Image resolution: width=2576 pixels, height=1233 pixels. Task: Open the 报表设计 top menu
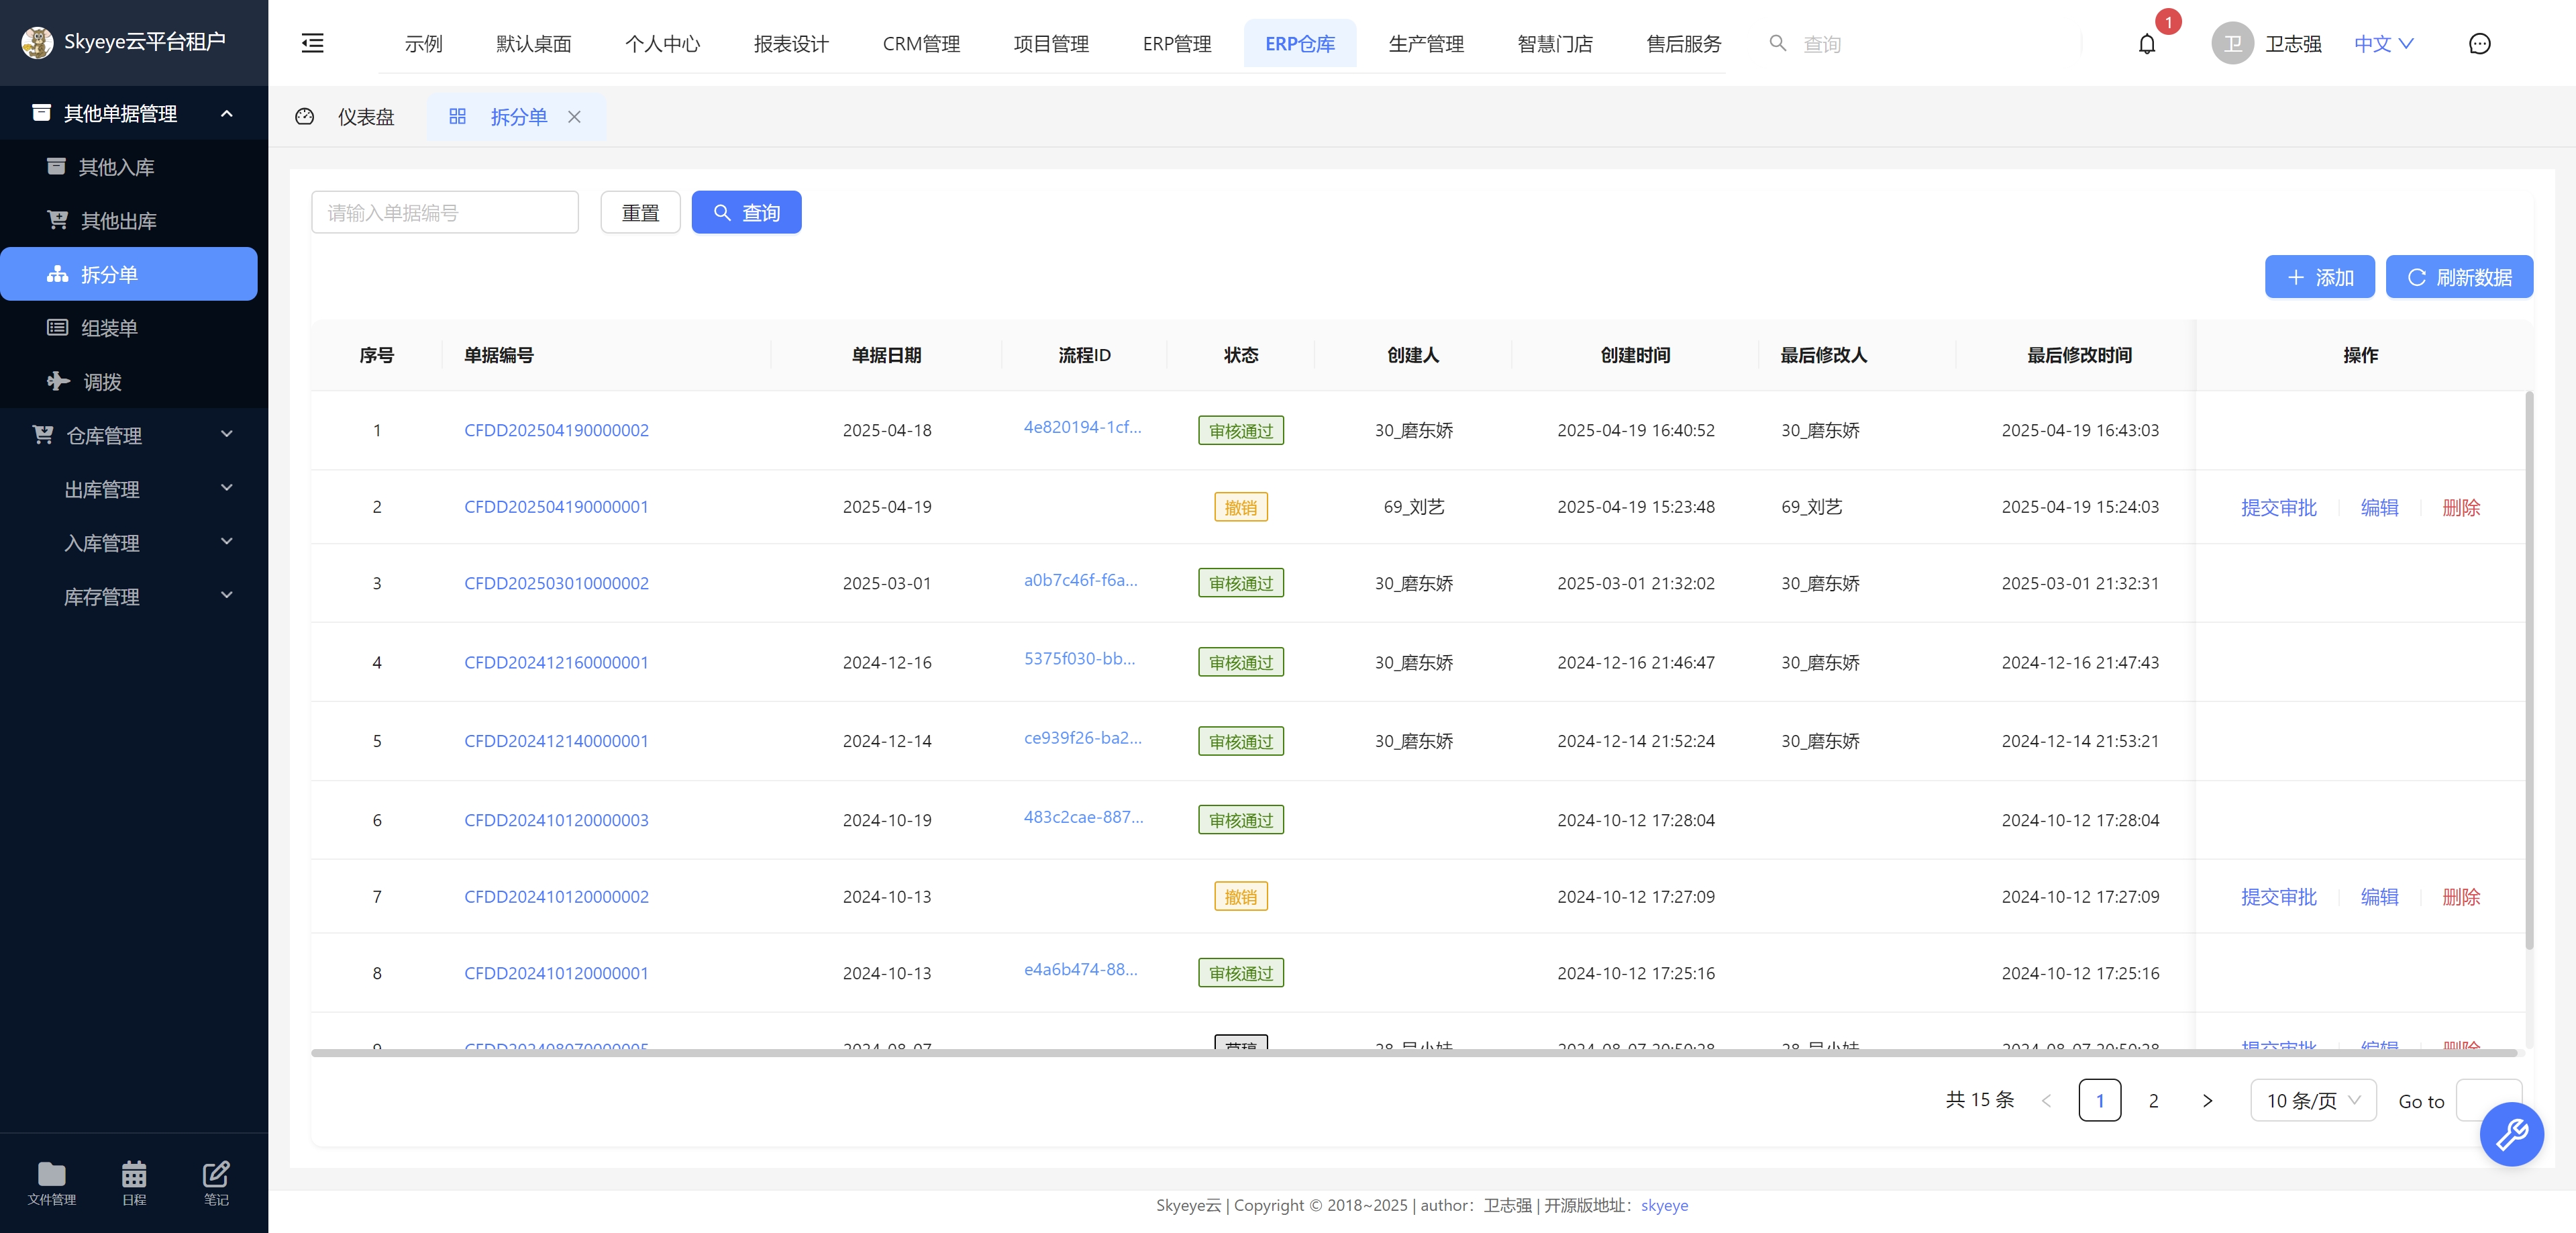pyautogui.click(x=791, y=43)
